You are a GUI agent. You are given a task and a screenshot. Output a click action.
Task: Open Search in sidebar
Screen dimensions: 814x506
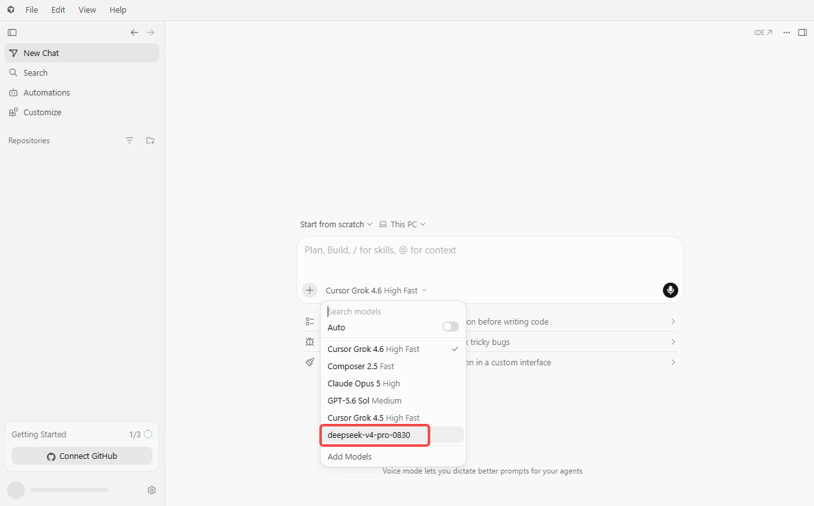82,73
